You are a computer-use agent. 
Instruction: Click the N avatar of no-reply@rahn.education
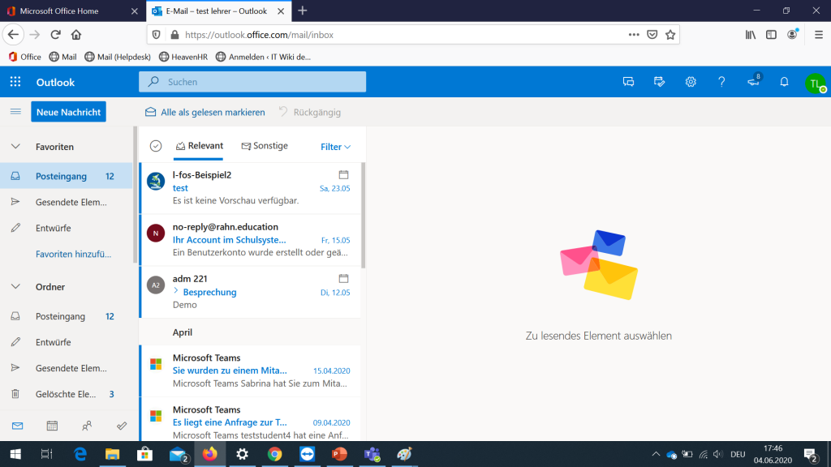click(156, 233)
